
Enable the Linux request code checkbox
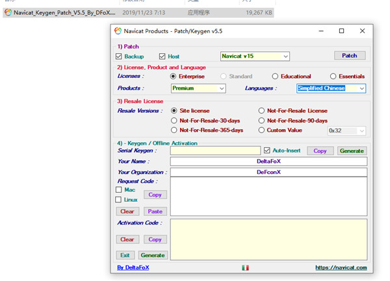click(119, 200)
